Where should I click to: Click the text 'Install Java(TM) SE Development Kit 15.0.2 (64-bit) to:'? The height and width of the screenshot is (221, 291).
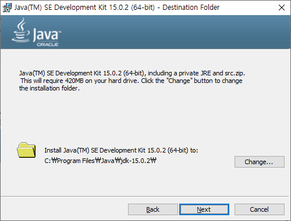point(121,150)
